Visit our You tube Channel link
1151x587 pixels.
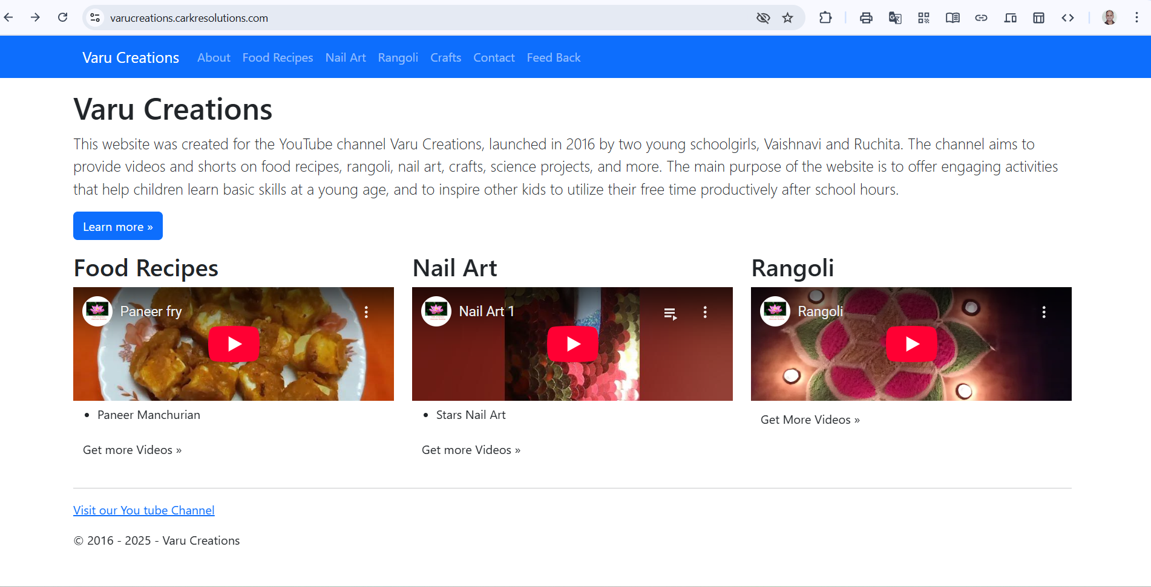(143, 510)
